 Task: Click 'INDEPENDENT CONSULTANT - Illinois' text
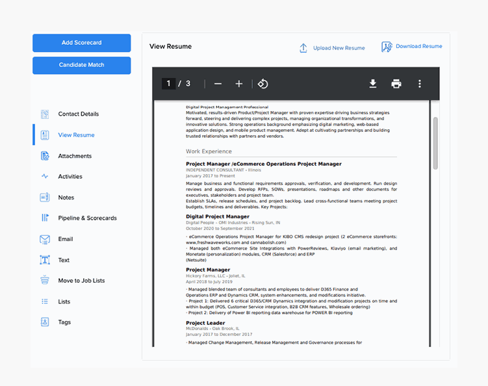224,170
